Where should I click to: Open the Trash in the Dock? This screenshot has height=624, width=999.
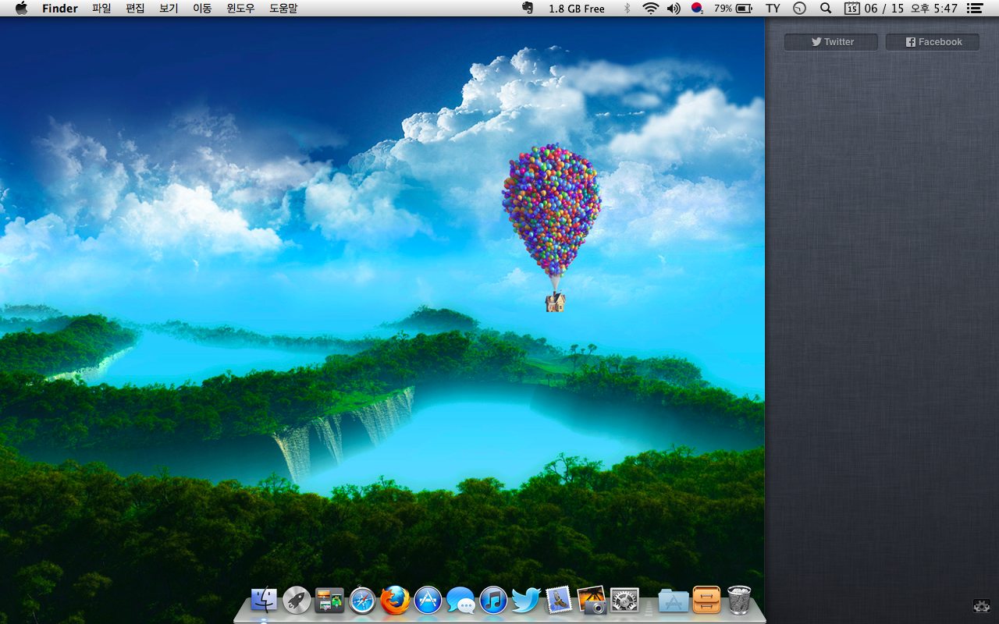pos(739,600)
